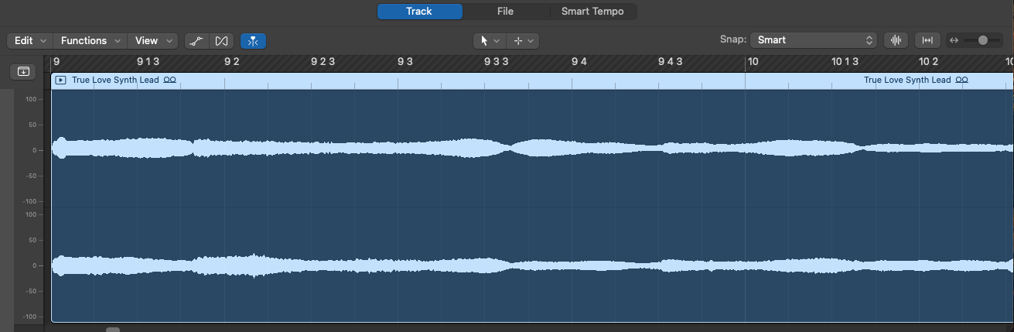This screenshot has width=1014, height=332.
Task: Select the second True Love Synth Lead label
Action: 907,80
